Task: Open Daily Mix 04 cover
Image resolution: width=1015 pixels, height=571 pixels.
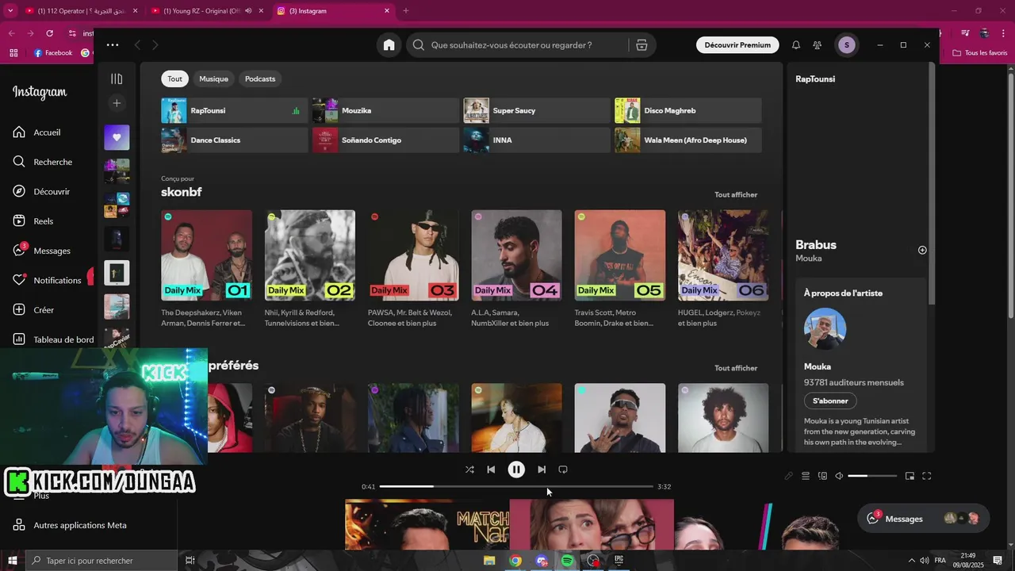Action: (516, 255)
